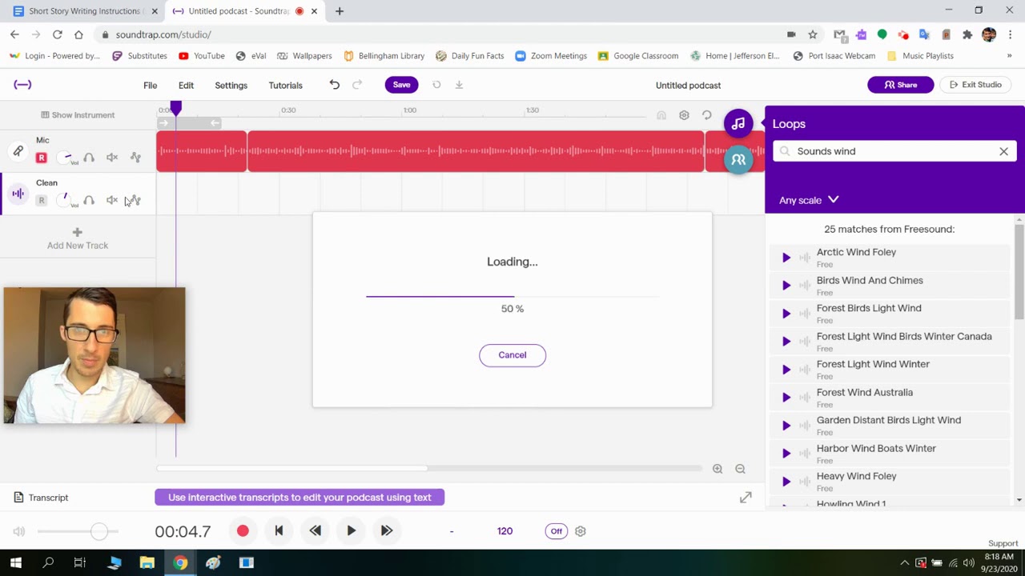This screenshot has height=576, width=1025.
Task: Toggle record arm on the Mic track
Action: (x=42, y=158)
